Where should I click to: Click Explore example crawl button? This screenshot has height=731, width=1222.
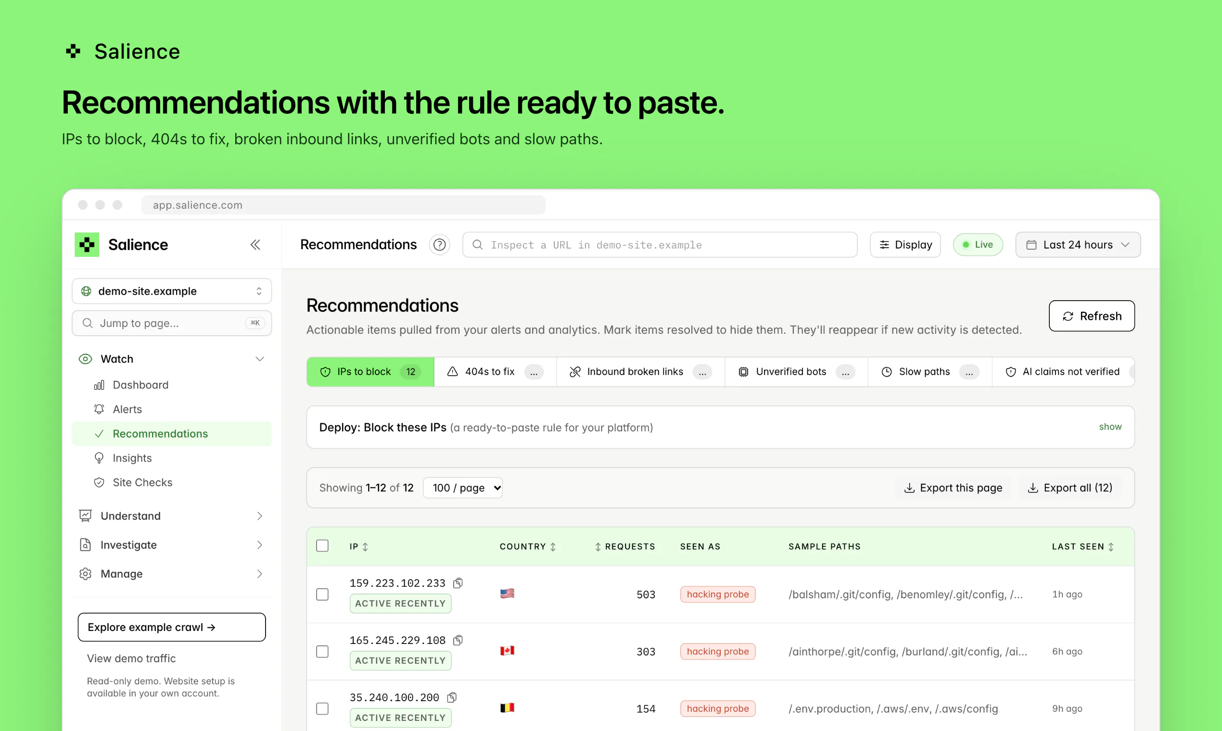(171, 627)
